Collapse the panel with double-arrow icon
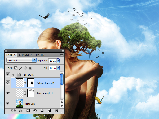Image resolution: width=159 pixels, height=119 pixels. tap(63, 51)
